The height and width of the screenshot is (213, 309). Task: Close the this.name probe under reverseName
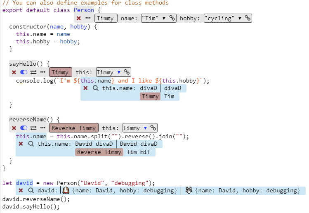pos(21,144)
